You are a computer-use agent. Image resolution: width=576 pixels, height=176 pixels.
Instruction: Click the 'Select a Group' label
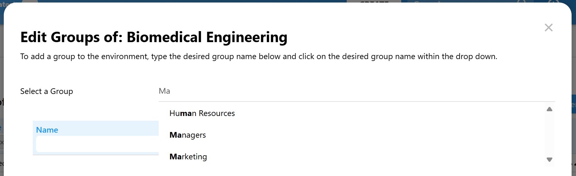(x=47, y=91)
